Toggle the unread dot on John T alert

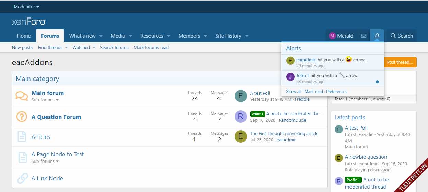coord(377,82)
